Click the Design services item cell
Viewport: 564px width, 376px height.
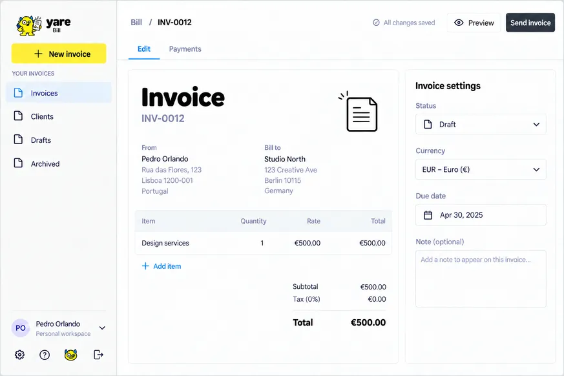[165, 243]
